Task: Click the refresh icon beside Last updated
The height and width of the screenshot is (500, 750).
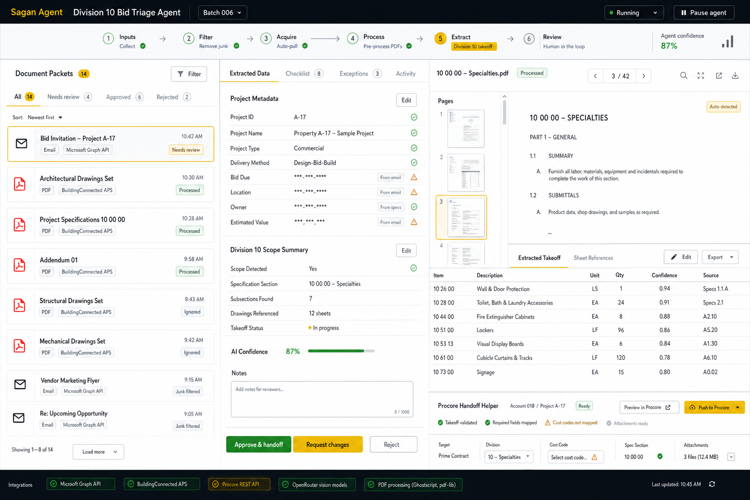Action: click(x=712, y=484)
